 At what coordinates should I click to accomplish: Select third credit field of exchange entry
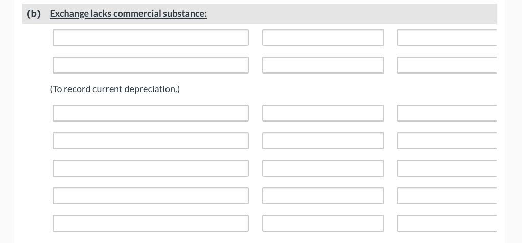[x=446, y=168]
